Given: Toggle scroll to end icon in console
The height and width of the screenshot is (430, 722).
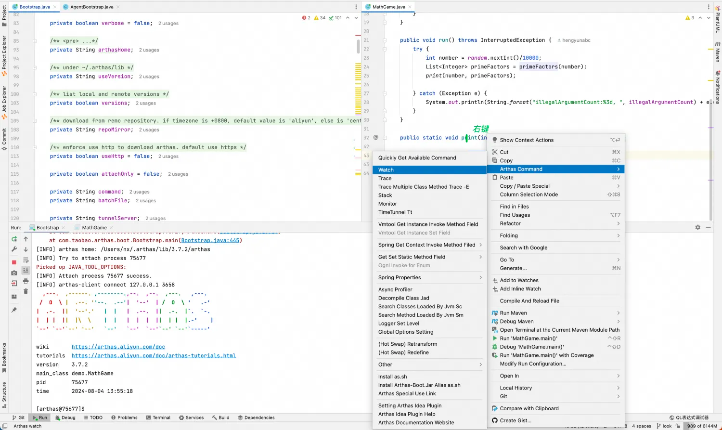Looking at the screenshot, I should (26, 271).
